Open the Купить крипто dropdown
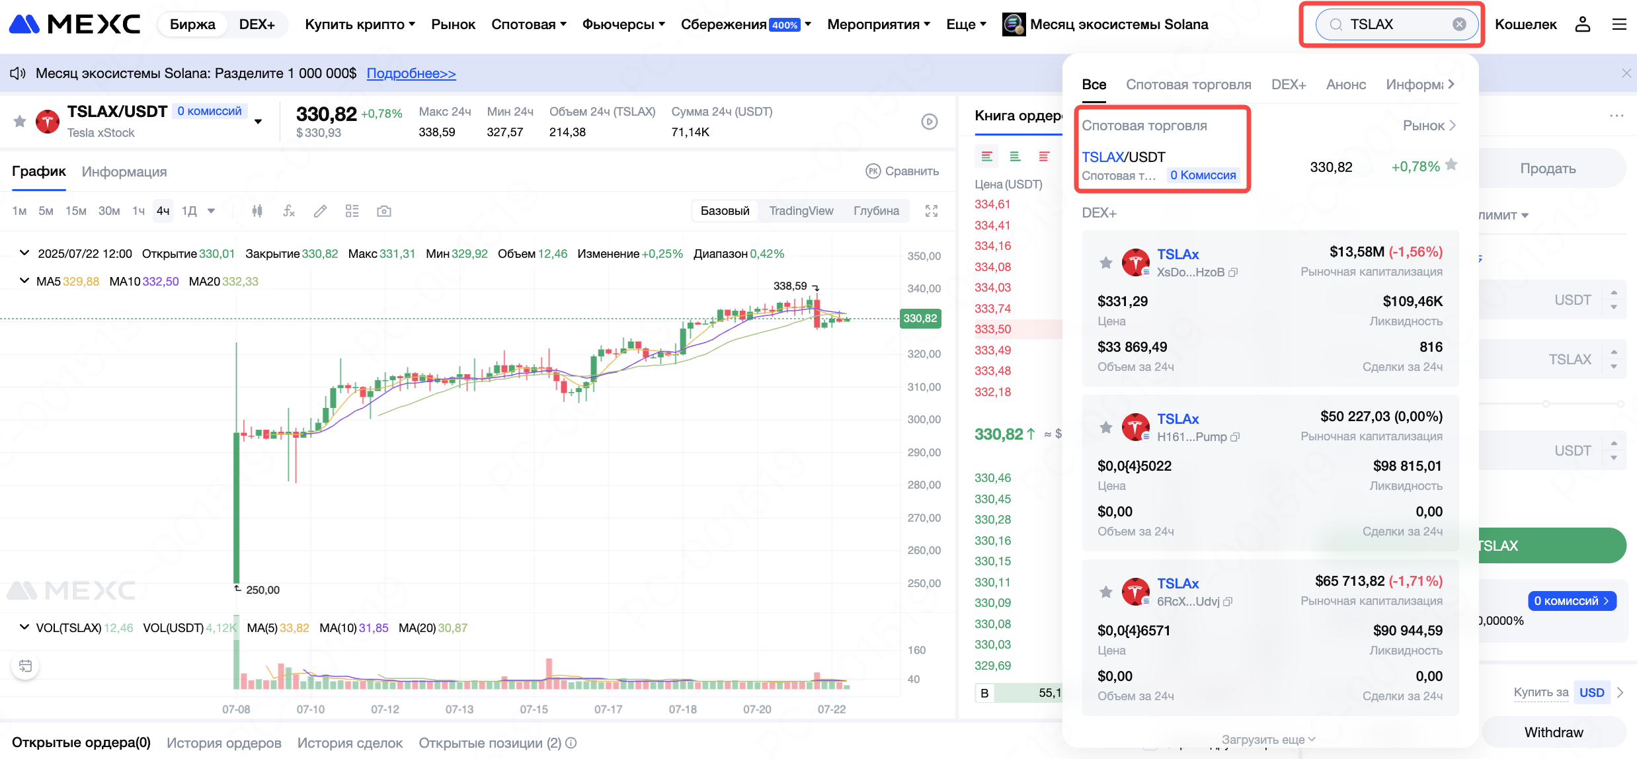Viewport: 1637px width, 759px height. coord(360,24)
